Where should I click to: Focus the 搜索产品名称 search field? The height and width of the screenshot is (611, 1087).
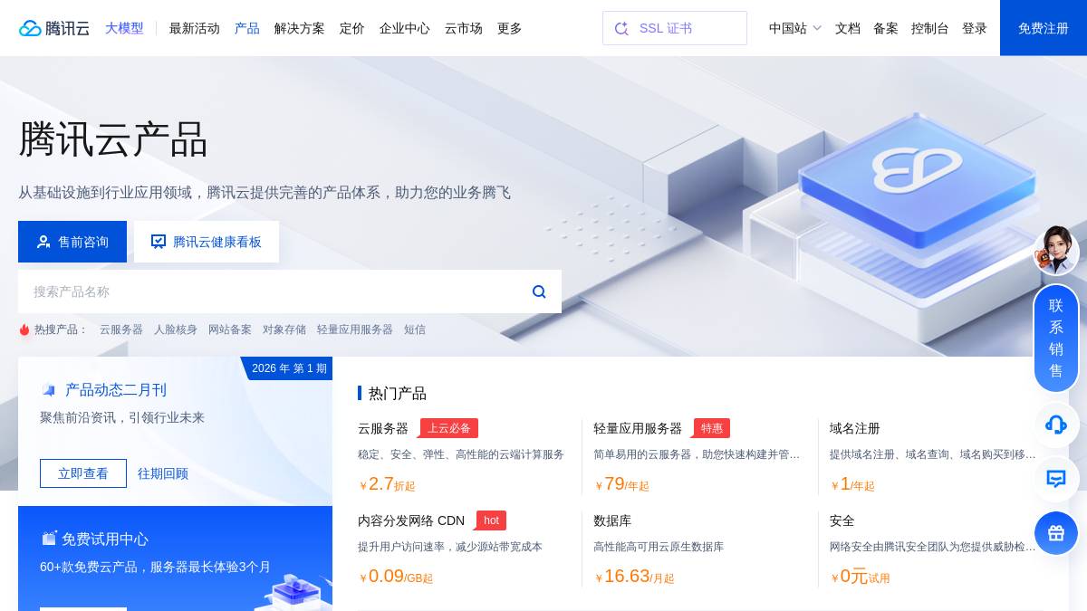[x=290, y=291]
